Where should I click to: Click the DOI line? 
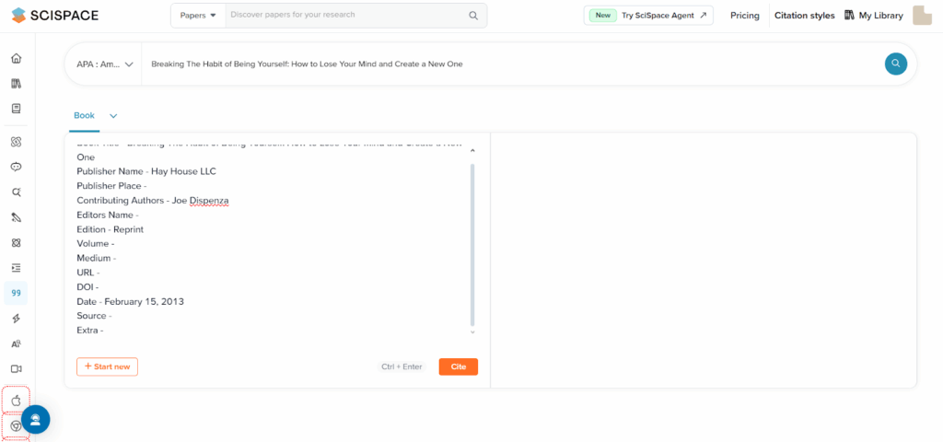click(x=87, y=287)
